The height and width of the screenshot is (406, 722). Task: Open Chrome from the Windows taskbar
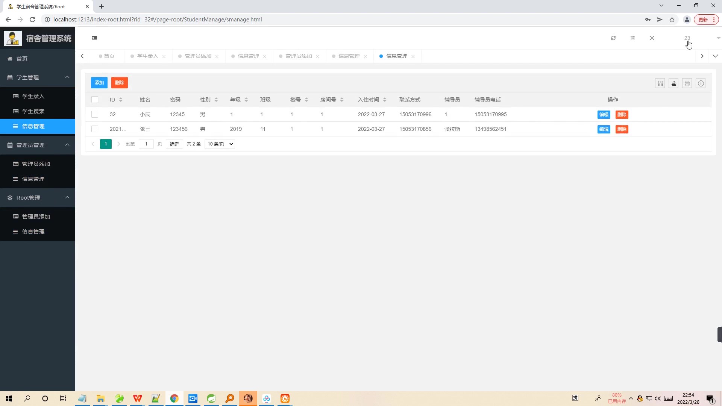click(174, 398)
